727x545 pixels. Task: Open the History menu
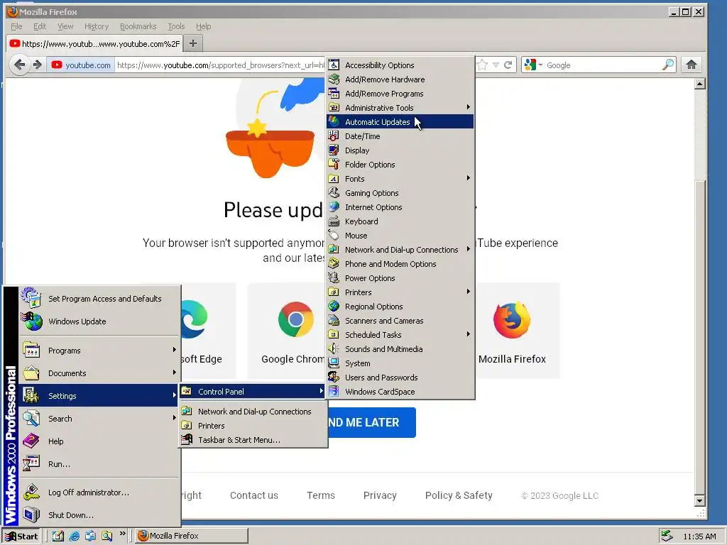pos(97,26)
